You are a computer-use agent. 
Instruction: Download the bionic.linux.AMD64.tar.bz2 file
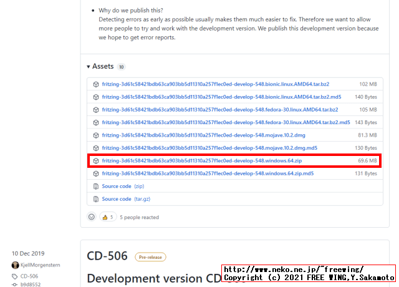coord(216,84)
